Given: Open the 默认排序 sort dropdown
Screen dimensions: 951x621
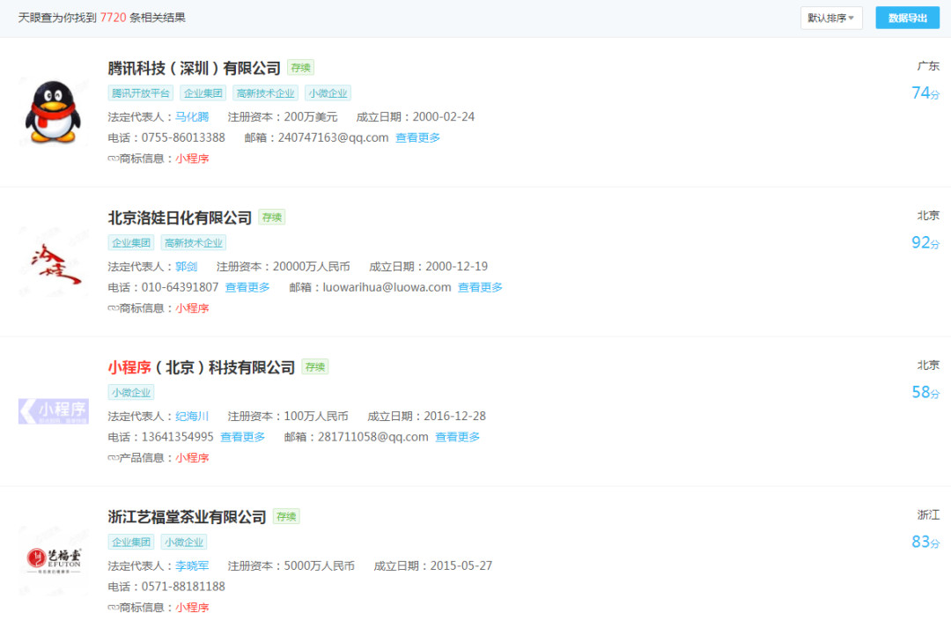Looking at the screenshot, I should (831, 18).
